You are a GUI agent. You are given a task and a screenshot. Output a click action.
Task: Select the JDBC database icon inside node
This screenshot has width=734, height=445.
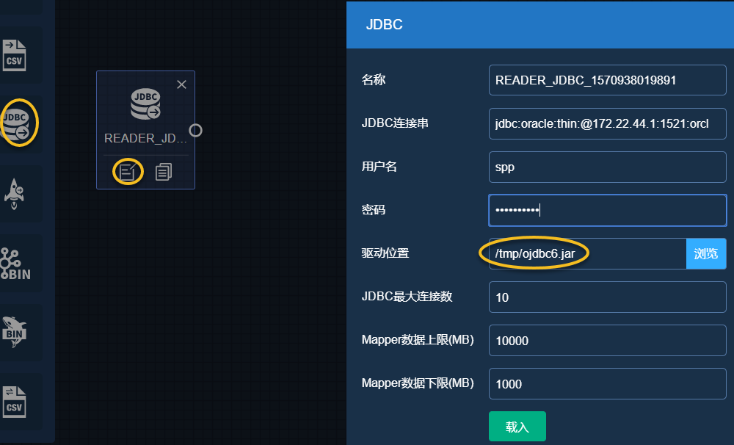click(145, 104)
